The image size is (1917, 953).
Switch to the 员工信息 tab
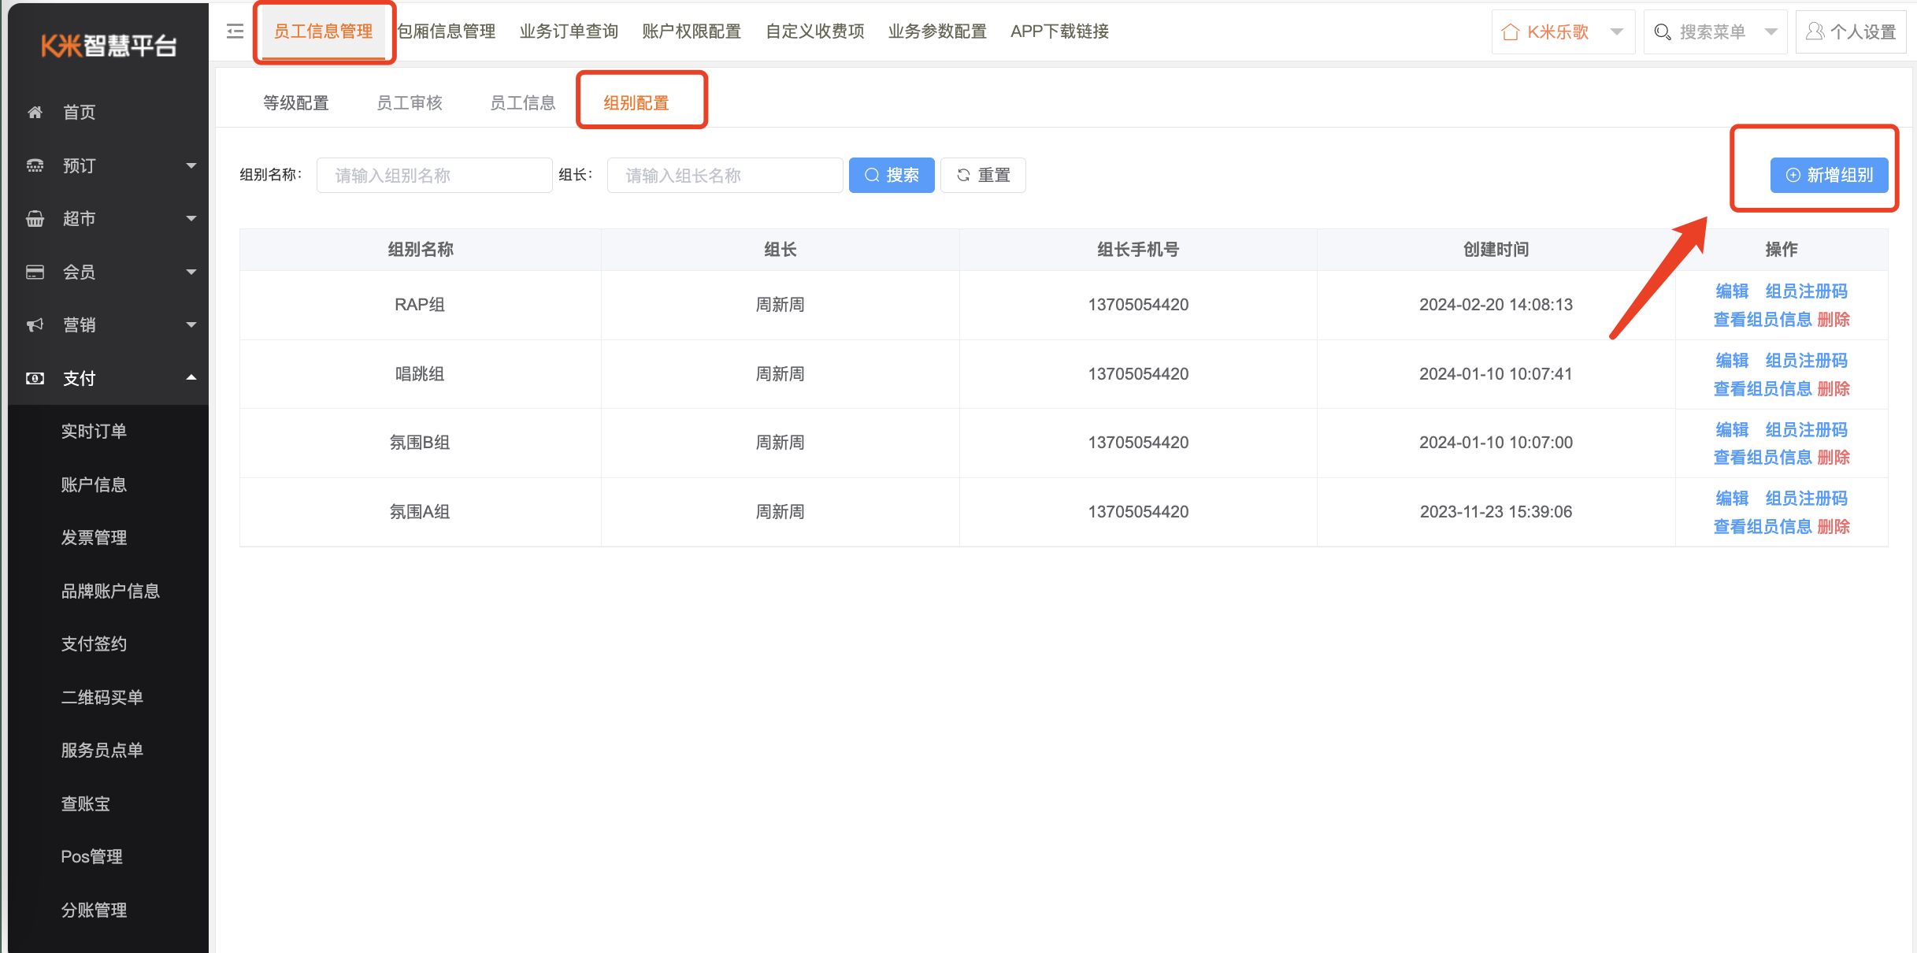[523, 103]
